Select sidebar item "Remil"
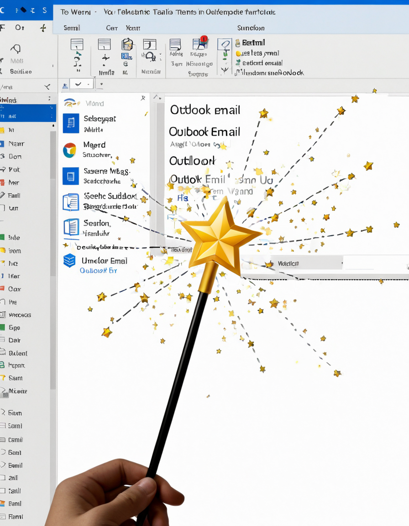This screenshot has height=526, width=409. [16, 516]
